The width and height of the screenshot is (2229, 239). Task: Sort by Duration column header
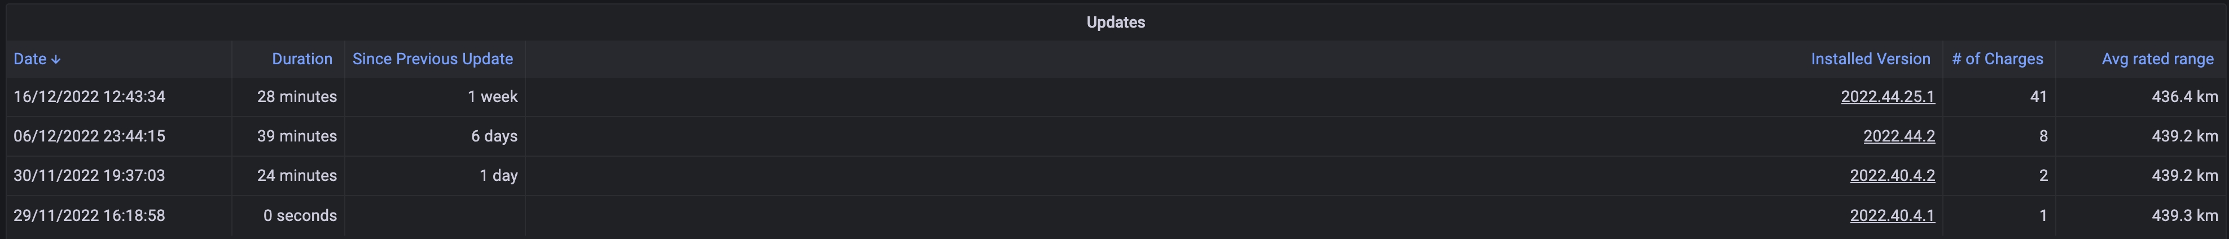tap(301, 59)
